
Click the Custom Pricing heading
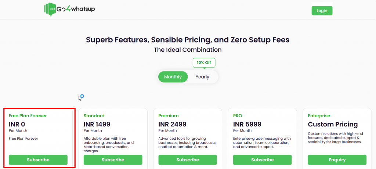(333, 124)
